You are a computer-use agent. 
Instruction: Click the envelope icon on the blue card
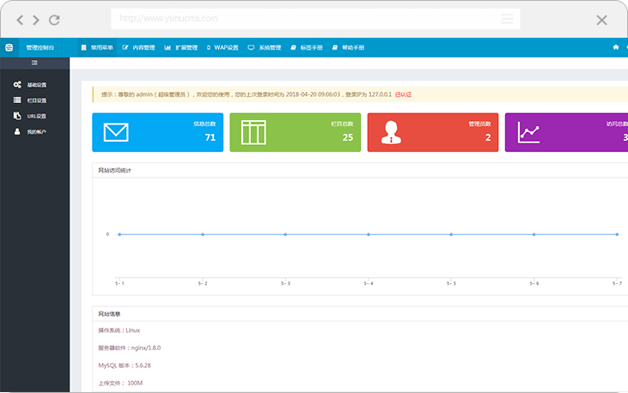pyautogui.click(x=115, y=132)
